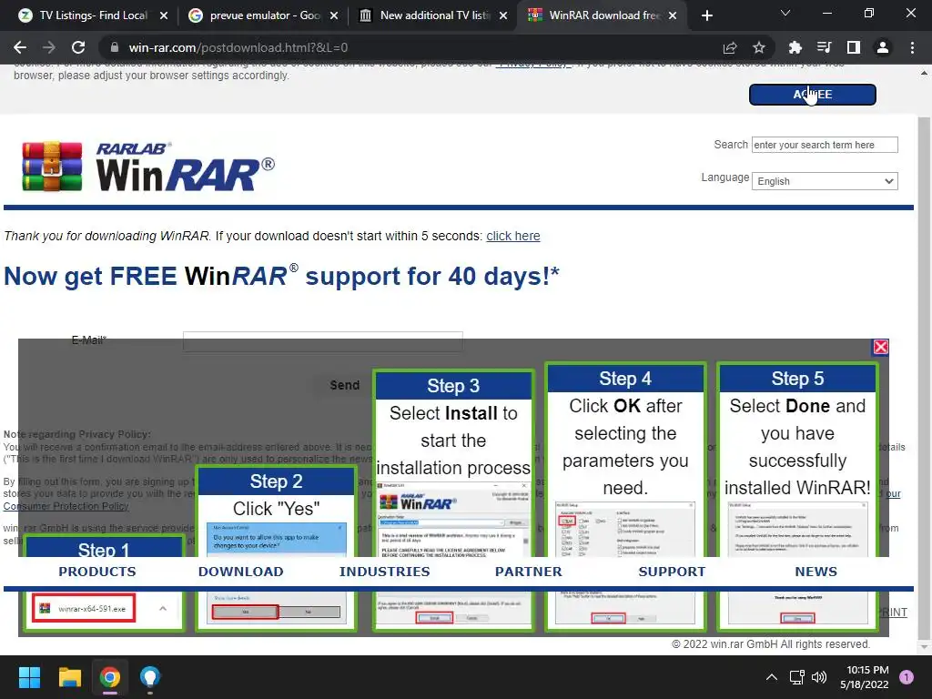This screenshot has height=699, width=932.
Task: Close the prevue emulator Google tab
Action: tap(334, 15)
